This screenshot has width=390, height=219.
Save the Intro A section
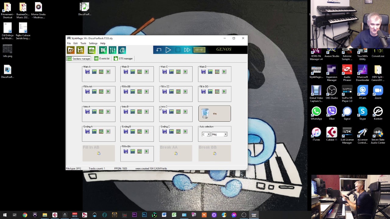(x=87, y=112)
